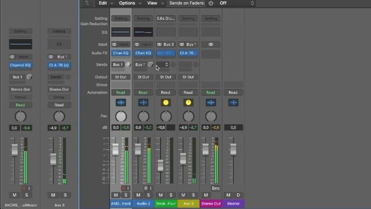The height and width of the screenshot is (209, 371).
Task: Open the Setting menu on AND...track strip
Action: [x=121, y=18]
